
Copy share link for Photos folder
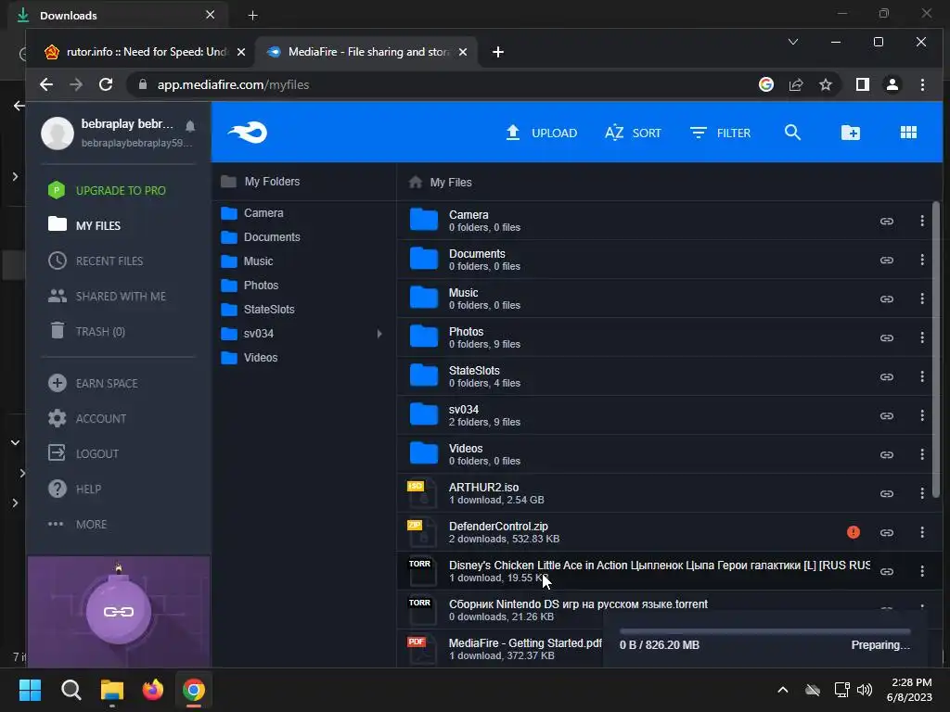(x=886, y=337)
